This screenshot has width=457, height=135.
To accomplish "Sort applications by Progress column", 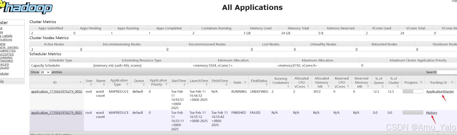I will tap(413, 82).
